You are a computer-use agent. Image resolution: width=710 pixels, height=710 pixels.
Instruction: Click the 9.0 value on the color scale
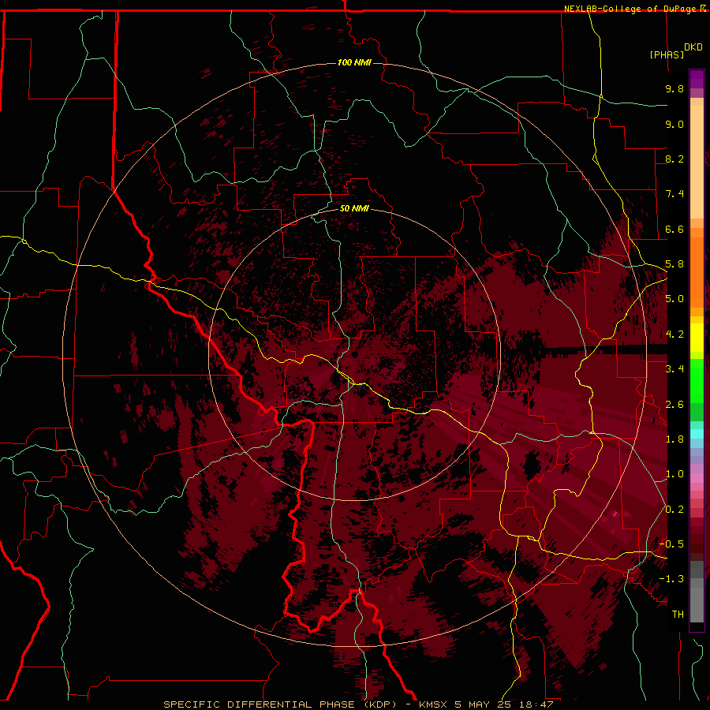[x=674, y=124]
